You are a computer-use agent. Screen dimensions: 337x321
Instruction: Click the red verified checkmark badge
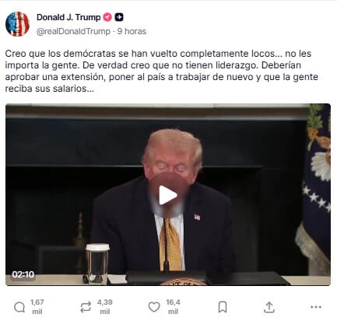[107, 17]
